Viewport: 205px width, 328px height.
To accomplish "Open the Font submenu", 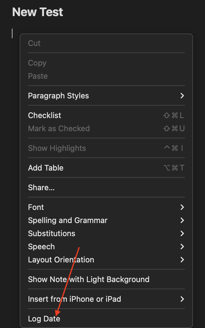I will [x=36, y=207].
